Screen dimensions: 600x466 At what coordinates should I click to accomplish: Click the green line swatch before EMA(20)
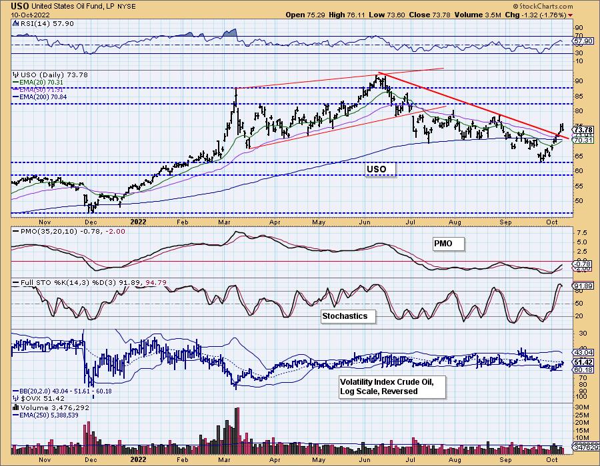(x=15, y=83)
